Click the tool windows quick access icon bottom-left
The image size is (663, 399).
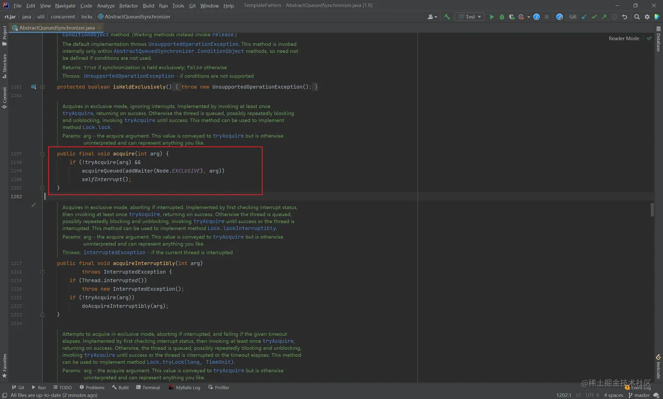[4, 395]
